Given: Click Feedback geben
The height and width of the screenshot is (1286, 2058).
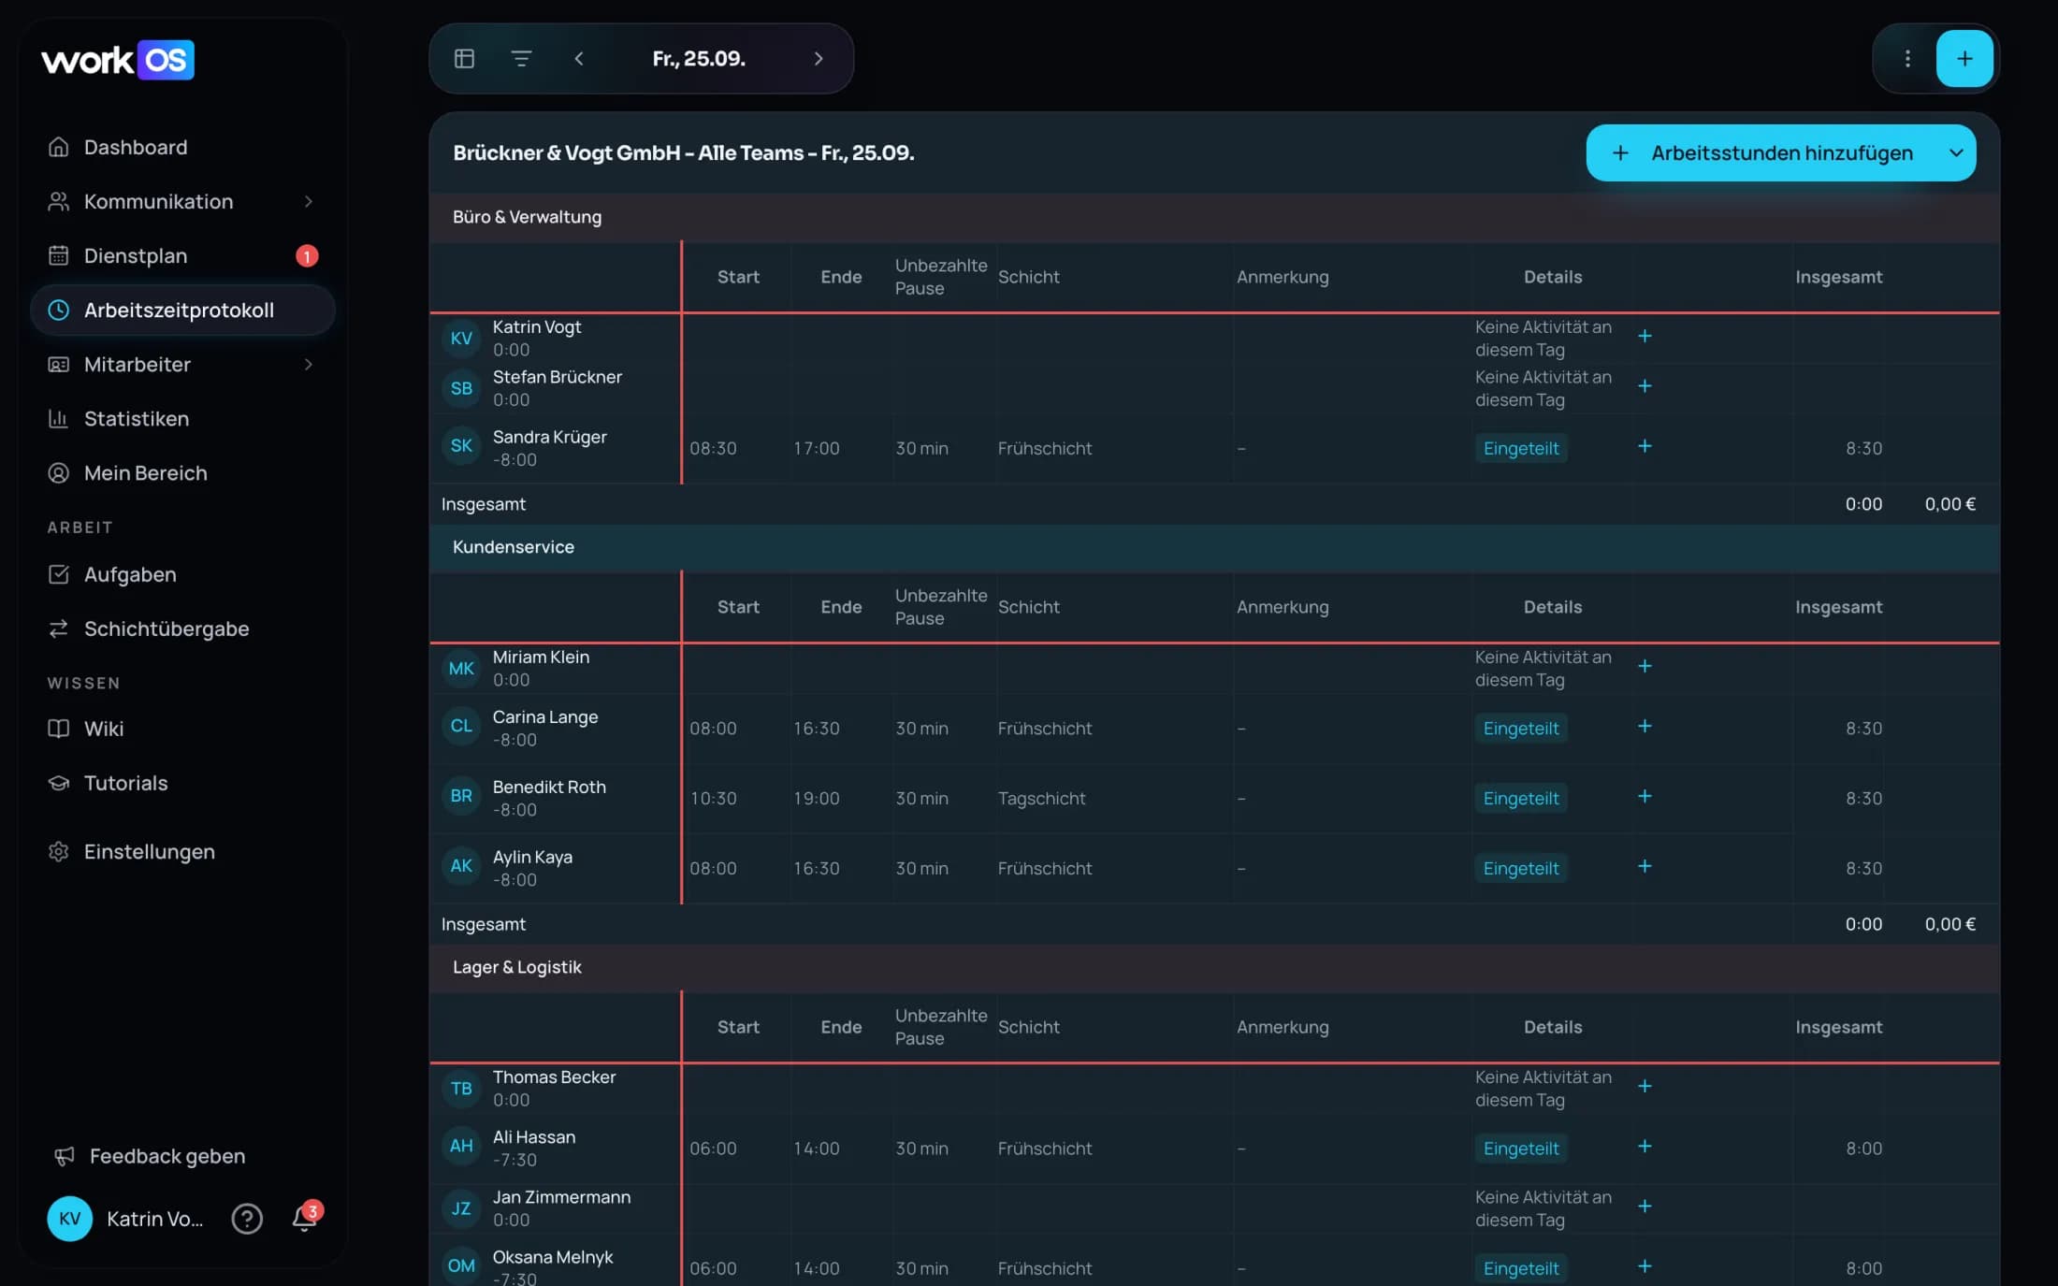Looking at the screenshot, I should point(150,1157).
